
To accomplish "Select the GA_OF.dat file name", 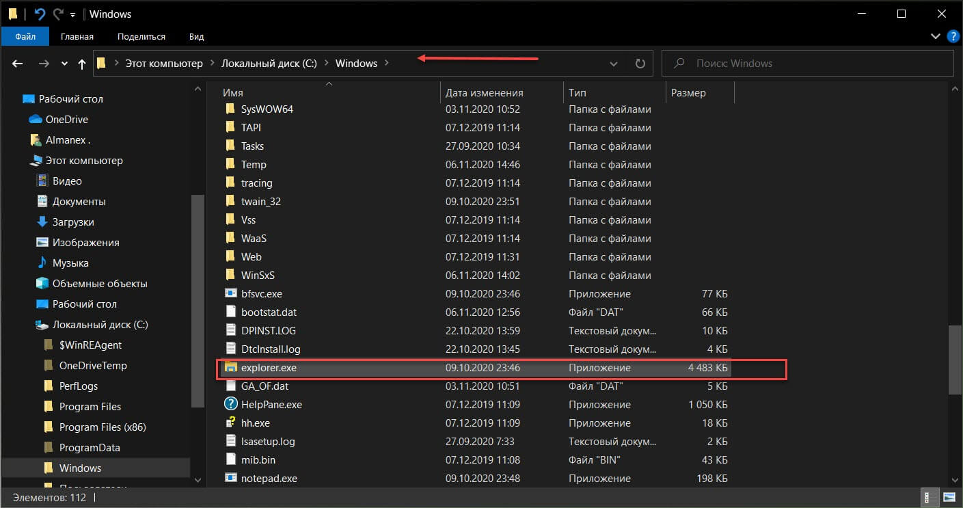I will [265, 386].
